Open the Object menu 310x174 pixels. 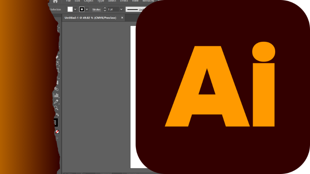click(89, 1)
